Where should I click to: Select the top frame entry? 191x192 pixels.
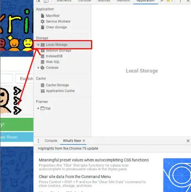point(48,108)
